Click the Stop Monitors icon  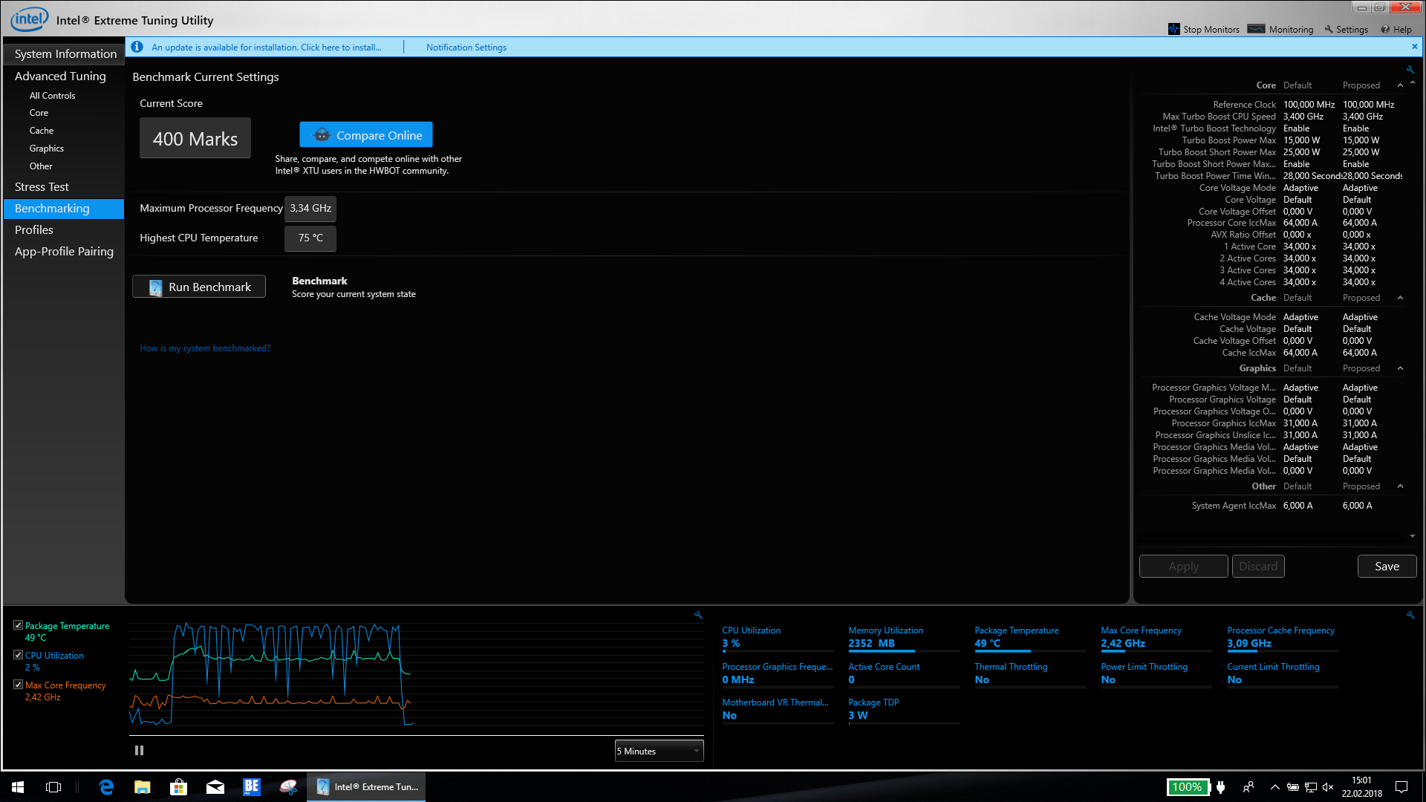(1173, 29)
